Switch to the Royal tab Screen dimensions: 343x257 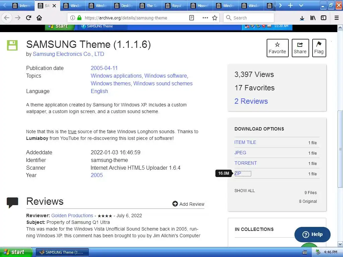point(174,6)
